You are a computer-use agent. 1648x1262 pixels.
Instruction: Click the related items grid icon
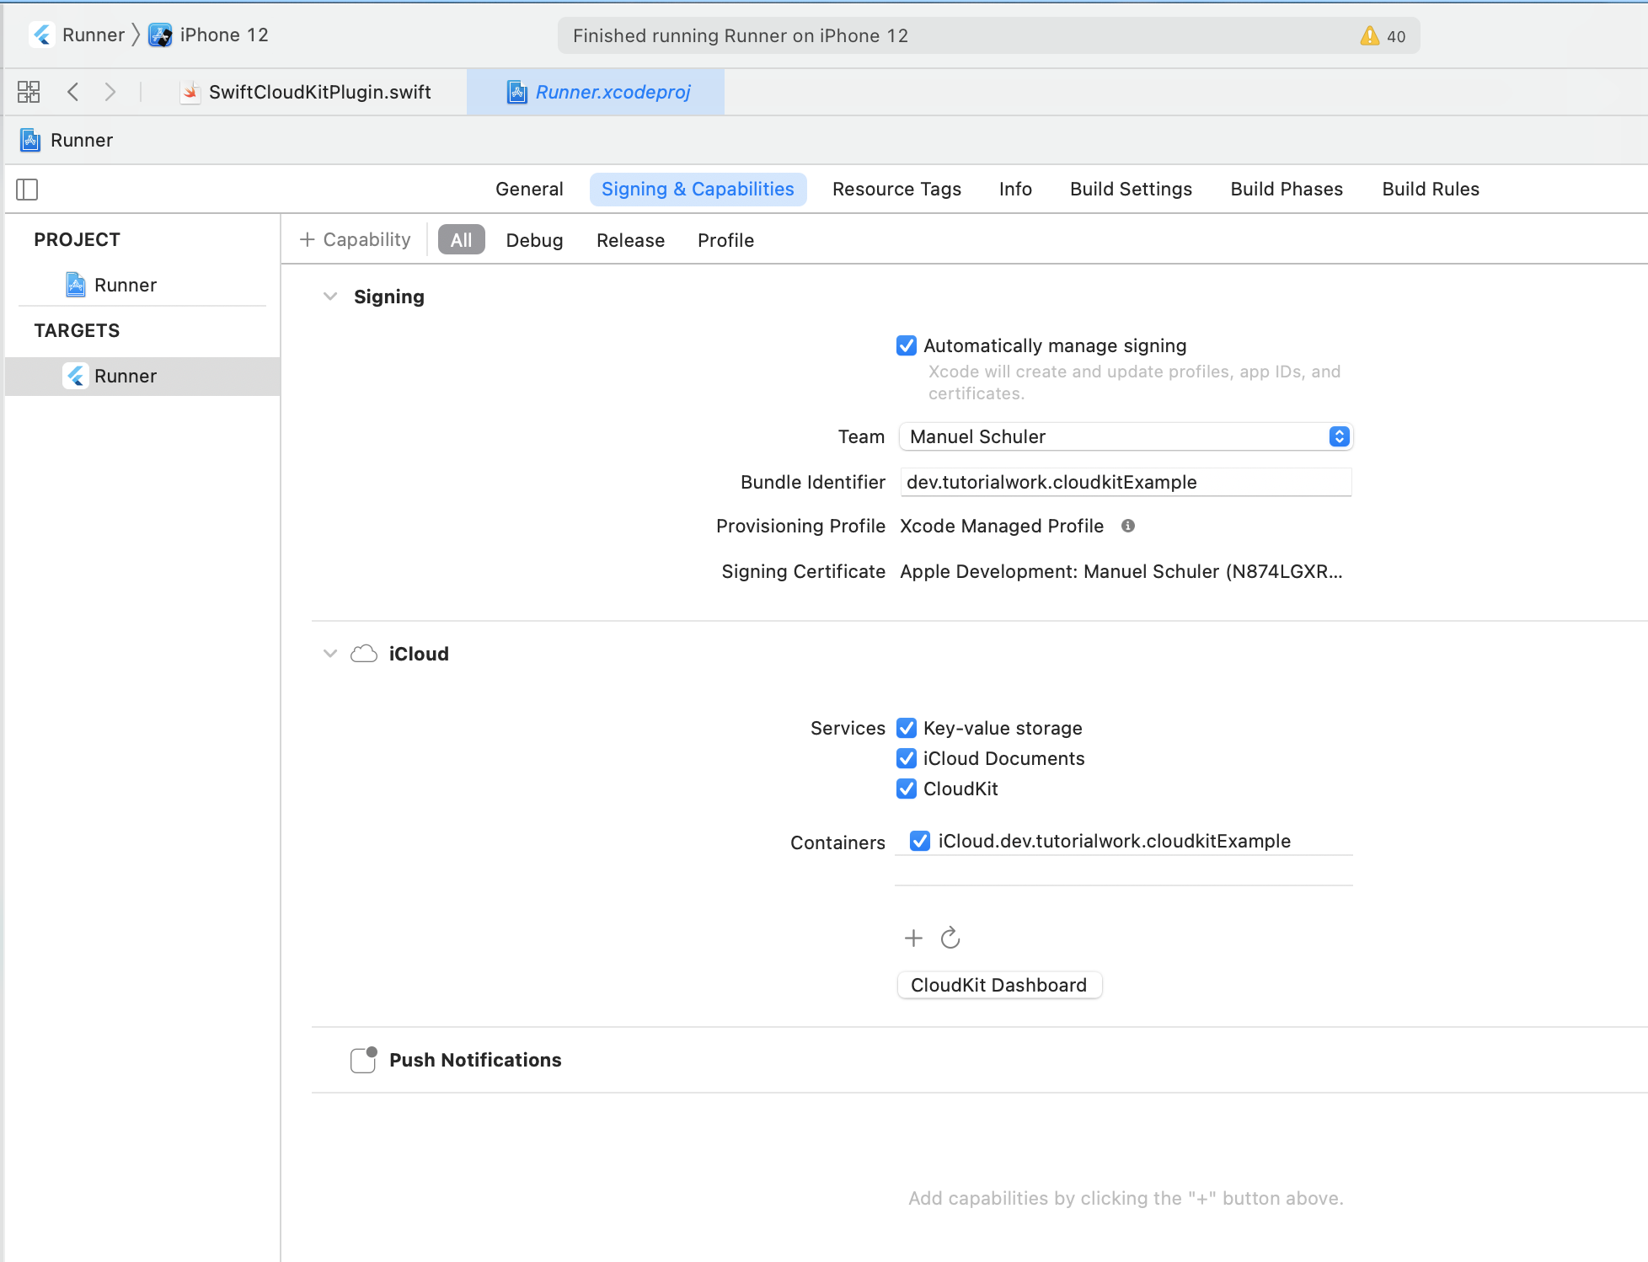pos(29,92)
